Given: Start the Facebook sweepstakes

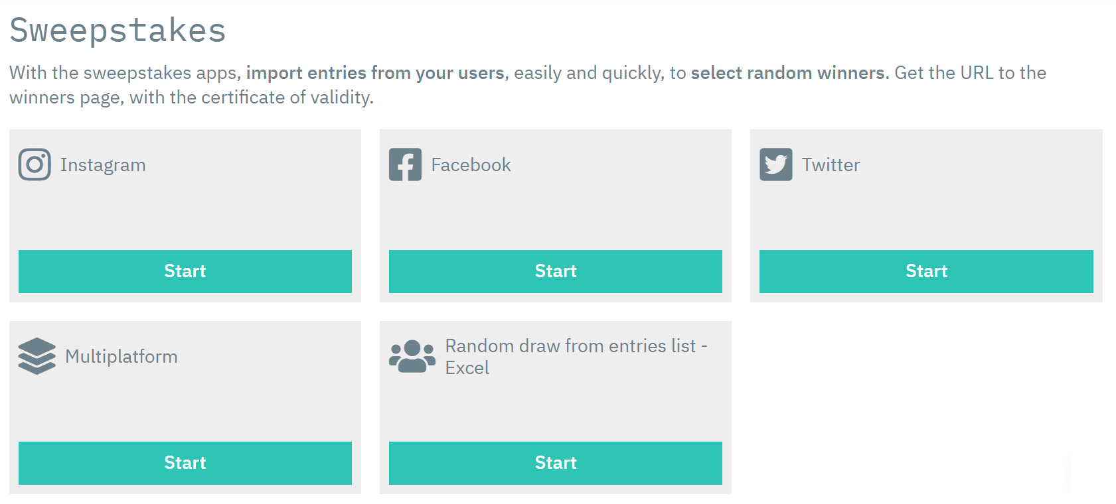Looking at the screenshot, I should click(556, 271).
